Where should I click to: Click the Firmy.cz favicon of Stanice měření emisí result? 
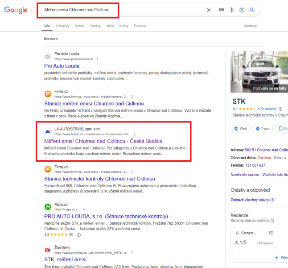48,94
